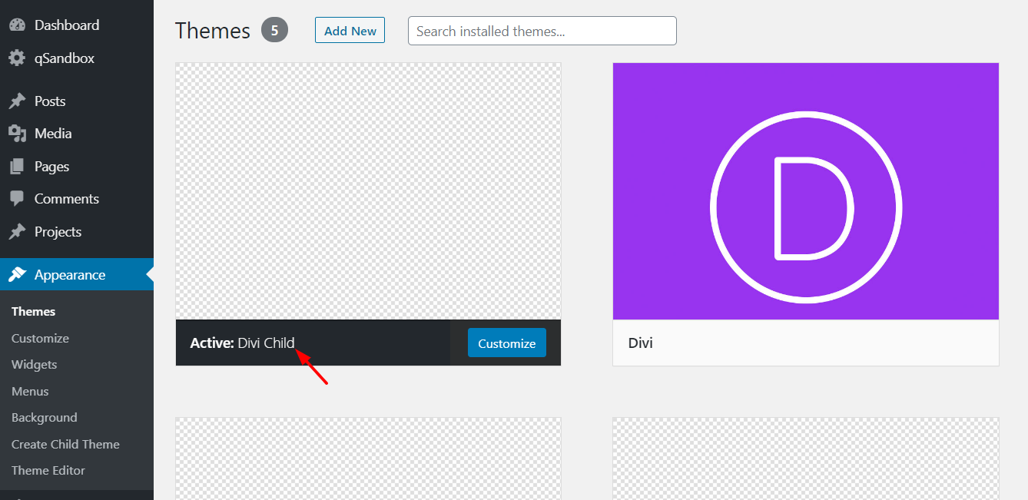Click the Dashboard gauge icon
This screenshot has width=1028, height=500.
pyautogui.click(x=17, y=25)
